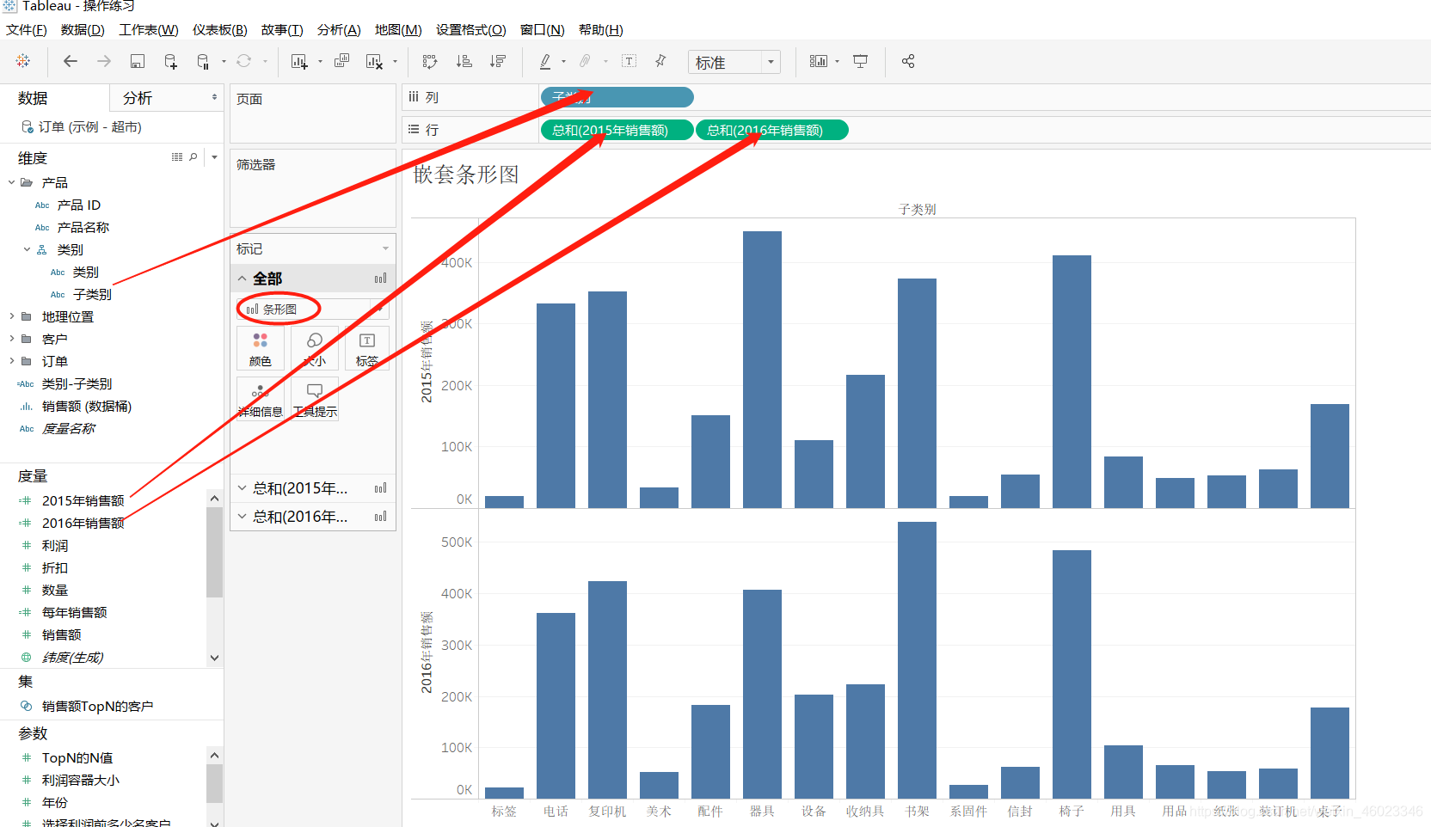Create a new worksheet icon
This screenshot has height=827, width=1431.
pyautogui.click(x=299, y=61)
